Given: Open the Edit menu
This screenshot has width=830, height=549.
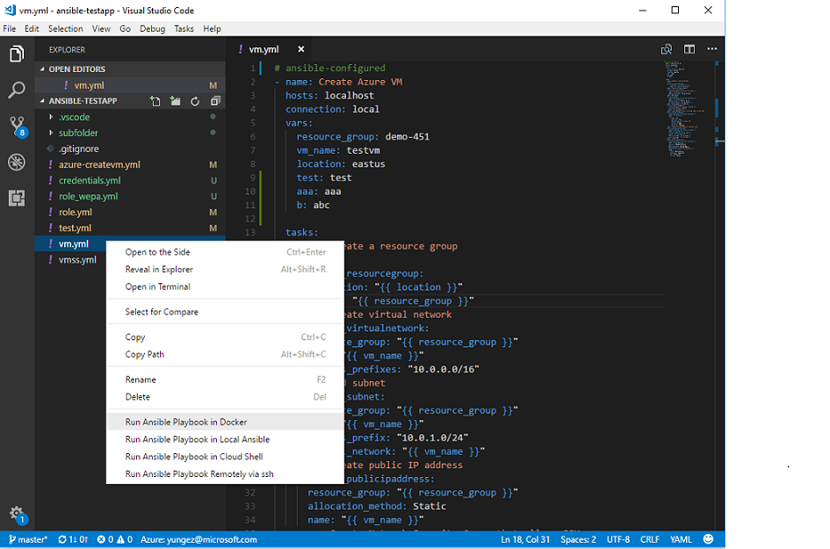Looking at the screenshot, I should coord(31,28).
